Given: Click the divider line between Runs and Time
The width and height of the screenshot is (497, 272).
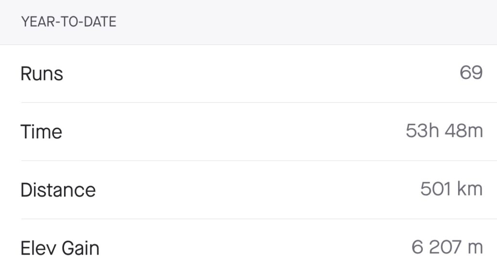Looking at the screenshot, I should coord(252,103).
